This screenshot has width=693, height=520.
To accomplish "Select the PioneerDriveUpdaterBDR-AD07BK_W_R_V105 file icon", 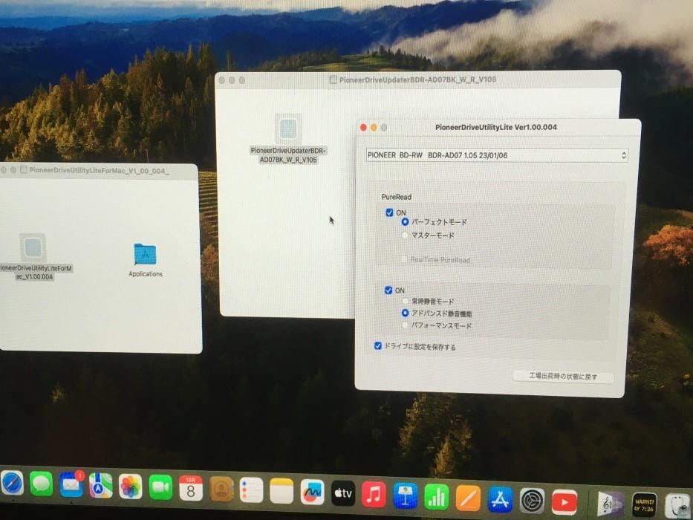I will (x=288, y=129).
